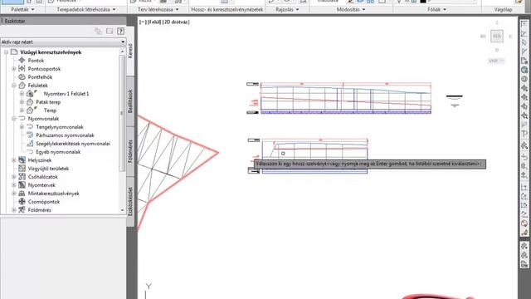Viewport: 531px width, 299px height.
Task: Click the Toolspace preview panel icon
Action: coord(110,32)
